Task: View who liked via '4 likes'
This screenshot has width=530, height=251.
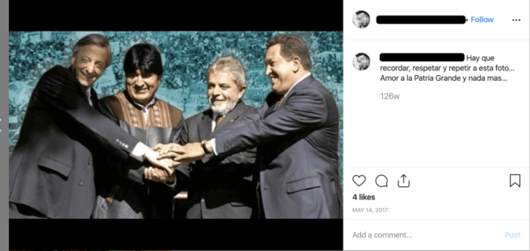Action: click(364, 197)
